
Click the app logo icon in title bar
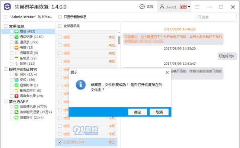click(7, 7)
